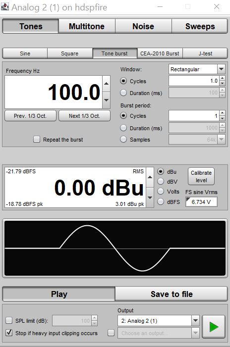230x347 pixels.
Task: Select the Square signal type
Action: click(69, 53)
